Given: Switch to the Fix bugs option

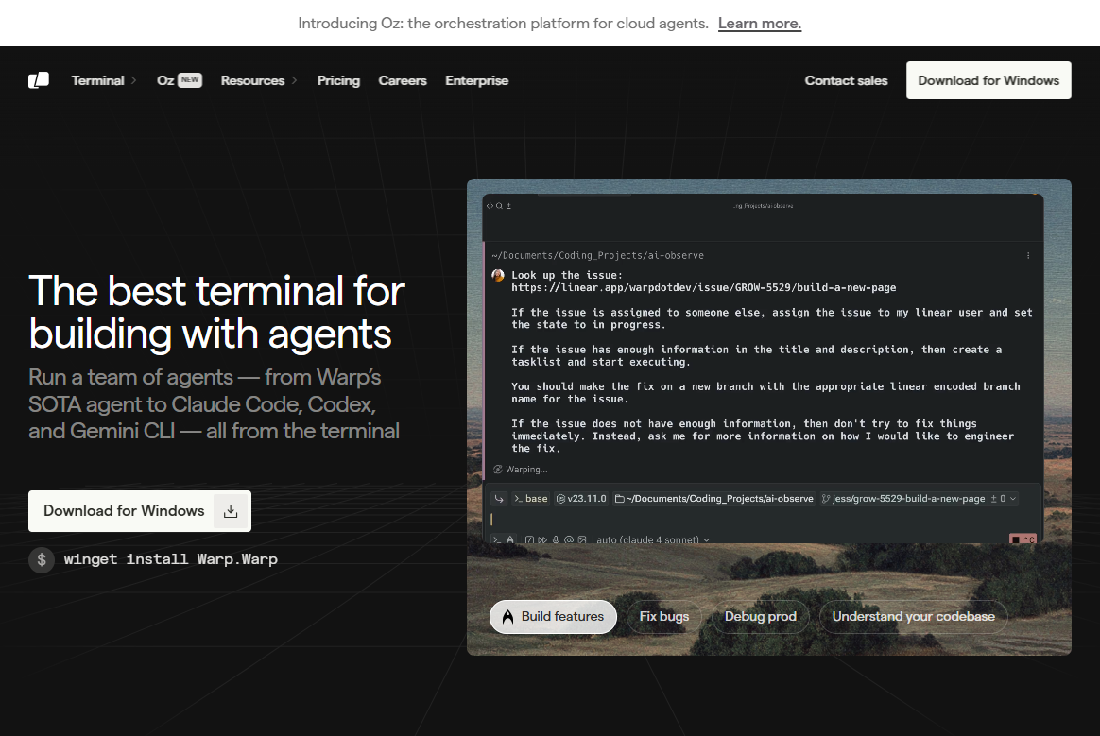Looking at the screenshot, I should point(664,617).
